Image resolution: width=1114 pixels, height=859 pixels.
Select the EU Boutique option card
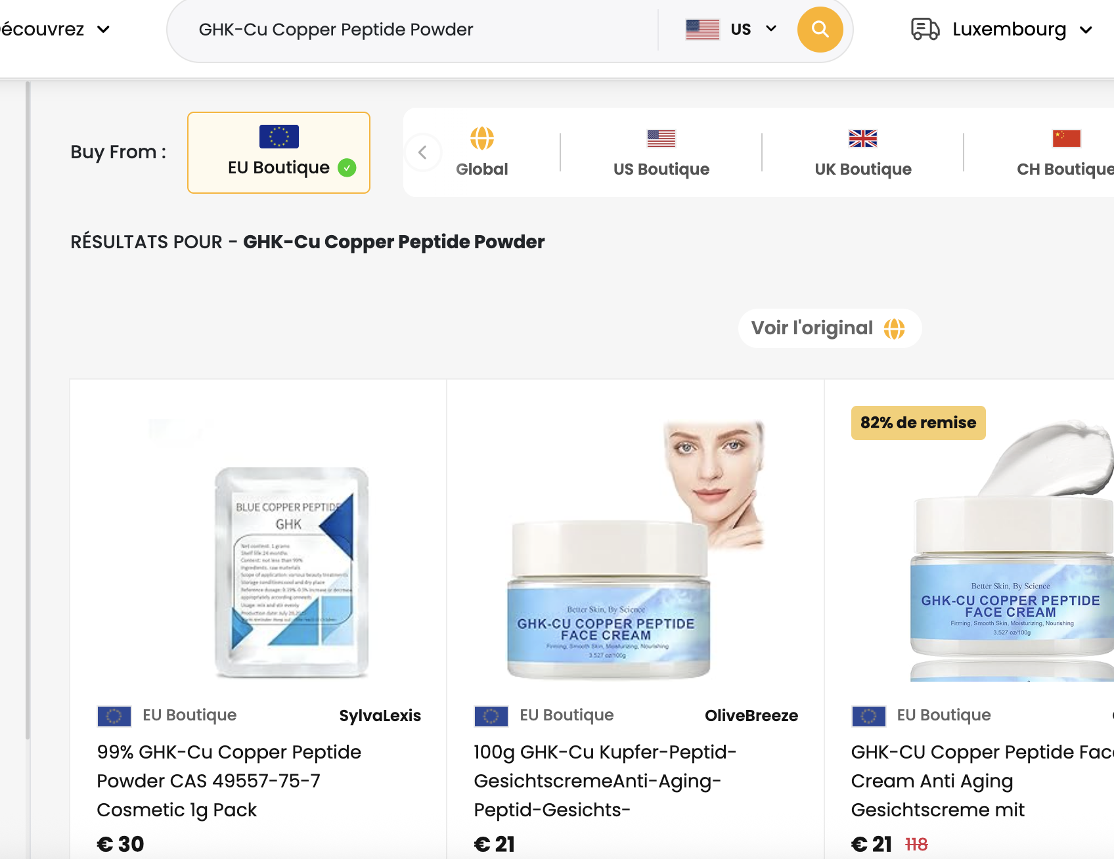(278, 152)
